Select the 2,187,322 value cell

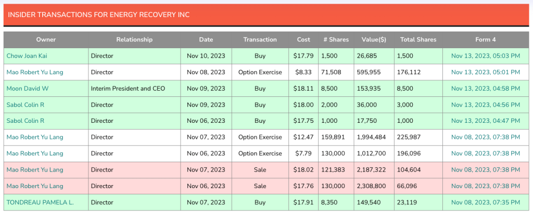374,169
